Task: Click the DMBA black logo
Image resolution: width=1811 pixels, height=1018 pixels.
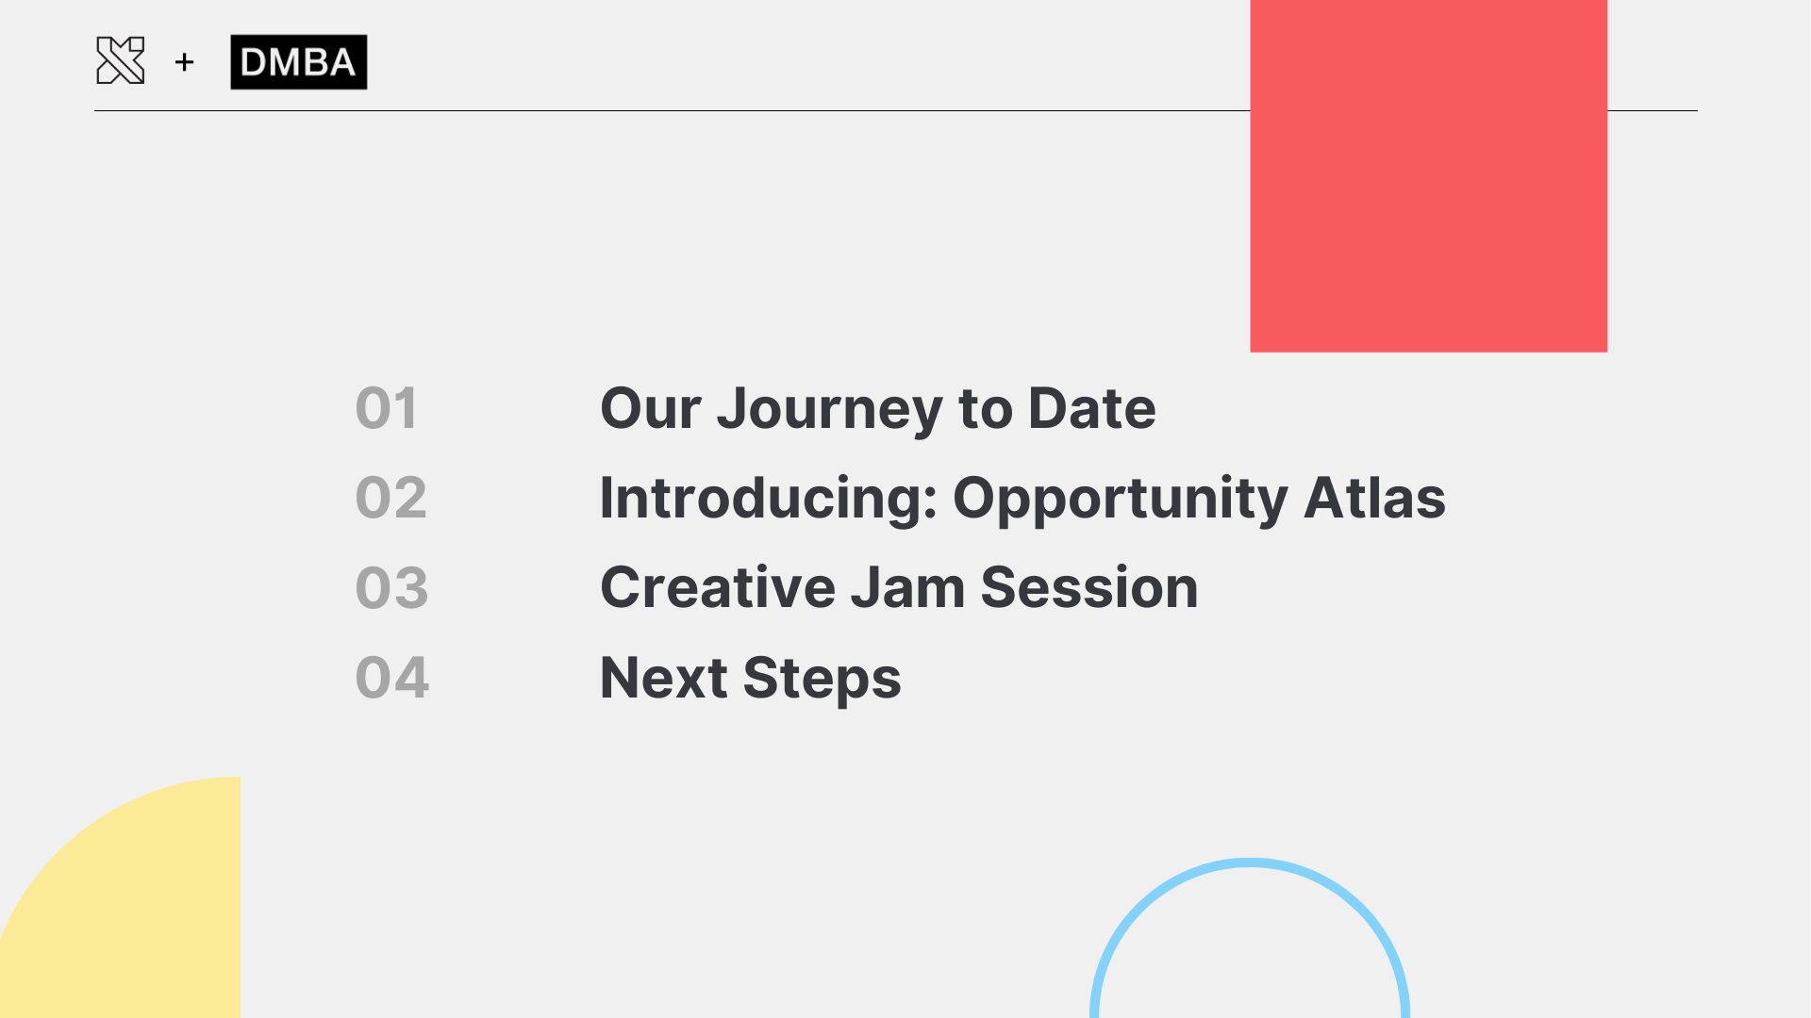Action: coord(299,62)
